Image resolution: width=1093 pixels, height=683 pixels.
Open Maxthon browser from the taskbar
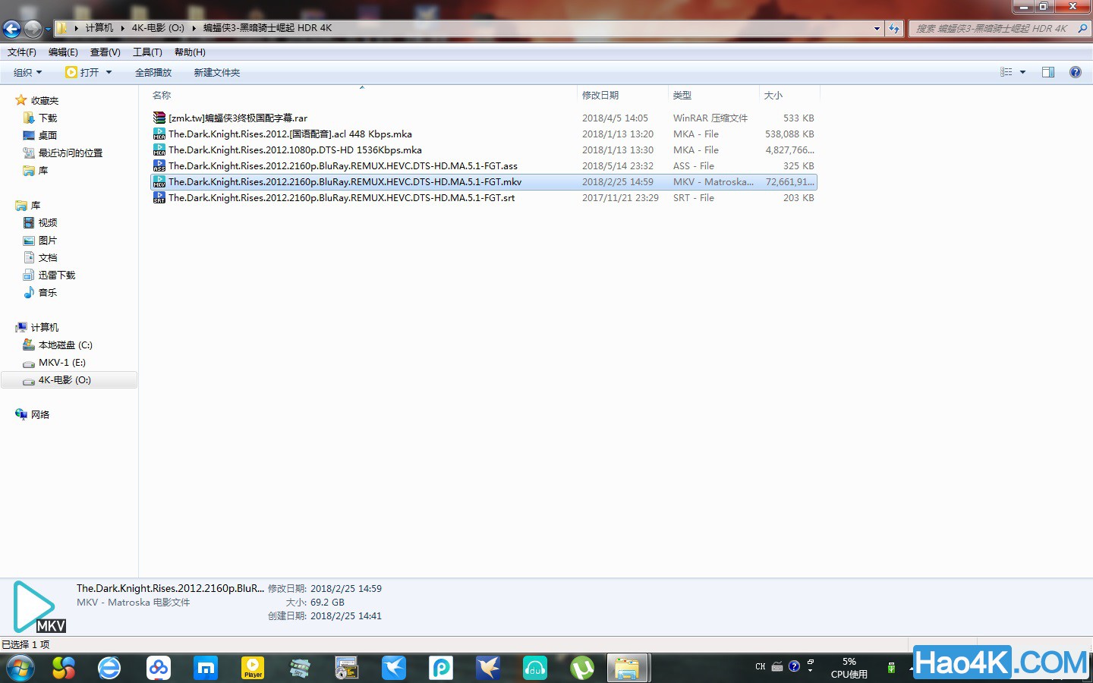tap(206, 668)
